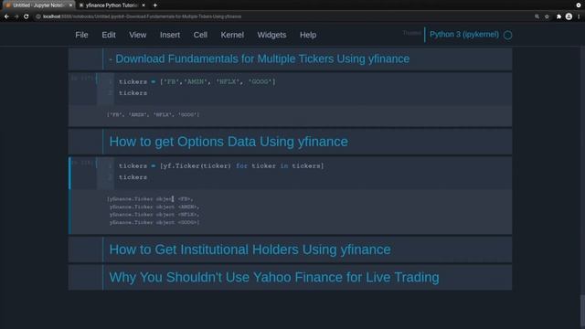Reload the page with the refresh icon
Image resolution: width=585 pixels, height=329 pixels.
pos(27,16)
